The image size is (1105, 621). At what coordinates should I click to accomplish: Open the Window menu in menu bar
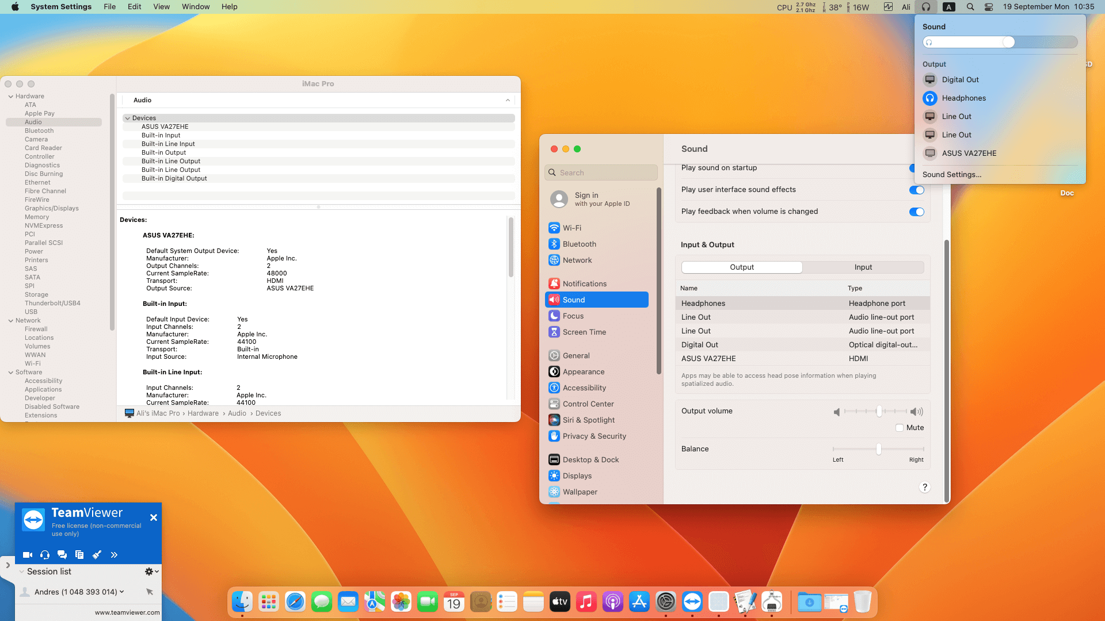point(196,7)
